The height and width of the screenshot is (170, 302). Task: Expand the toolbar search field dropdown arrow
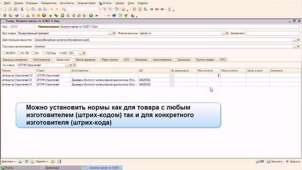[x=100, y=9]
